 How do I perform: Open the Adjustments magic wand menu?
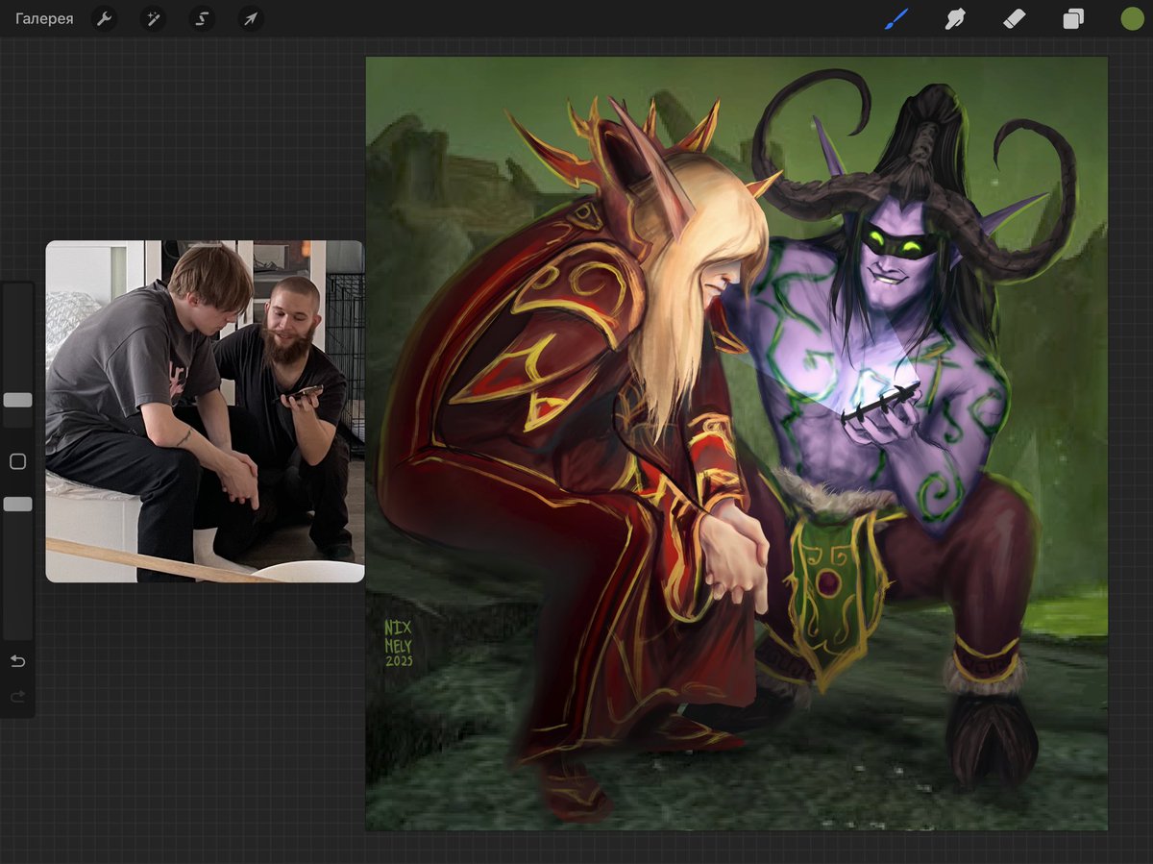point(153,18)
